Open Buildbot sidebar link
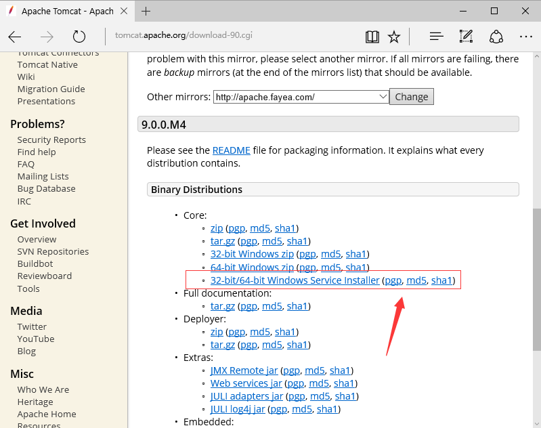Image resolution: width=541 pixels, height=428 pixels. click(x=35, y=264)
